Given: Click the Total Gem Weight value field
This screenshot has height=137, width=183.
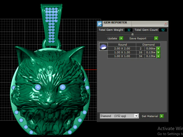Looking at the screenshot, I should [128, 30].
